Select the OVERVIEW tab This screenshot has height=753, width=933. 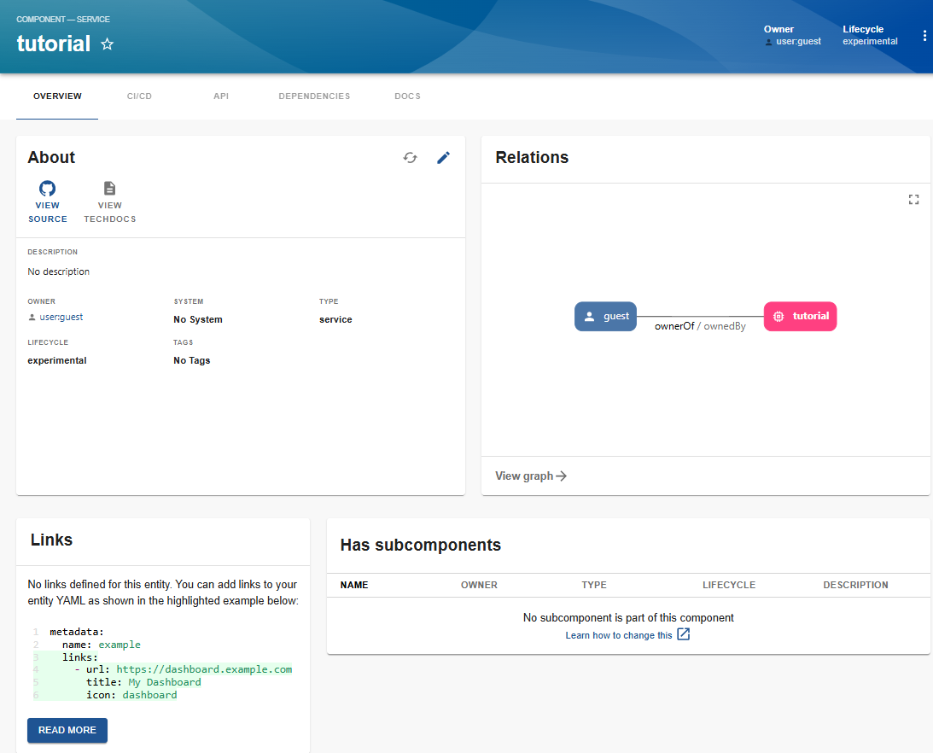point(56,96)
